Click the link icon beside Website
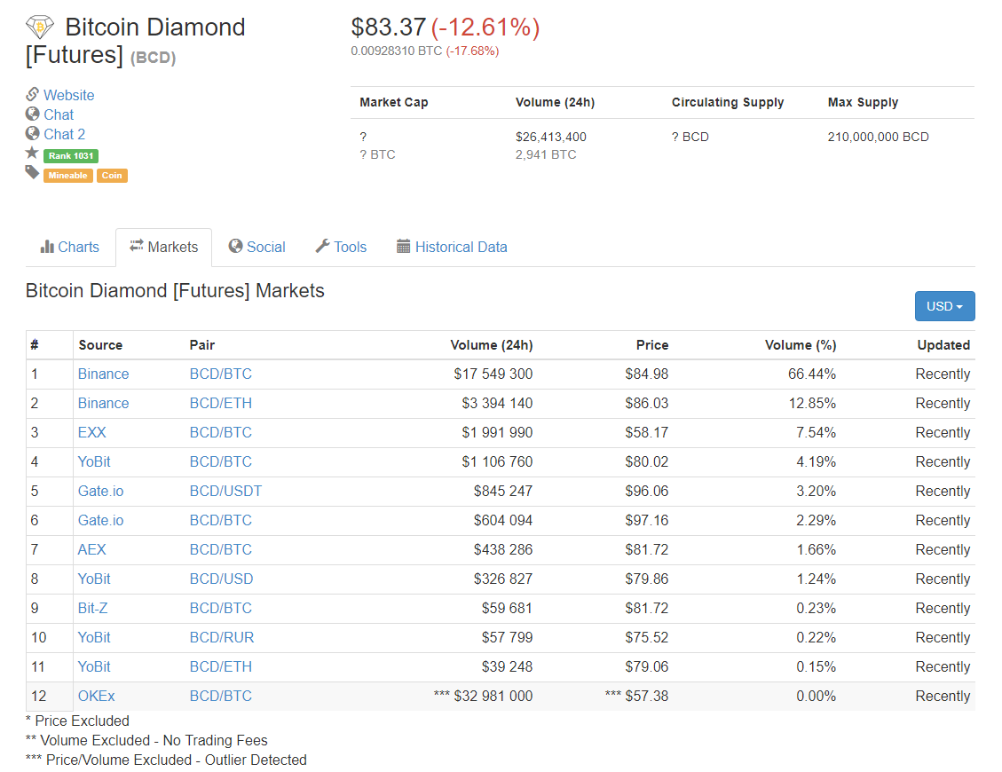Image resolution: width=1002 pixels, height=772 pixels. tap(33, 95)
